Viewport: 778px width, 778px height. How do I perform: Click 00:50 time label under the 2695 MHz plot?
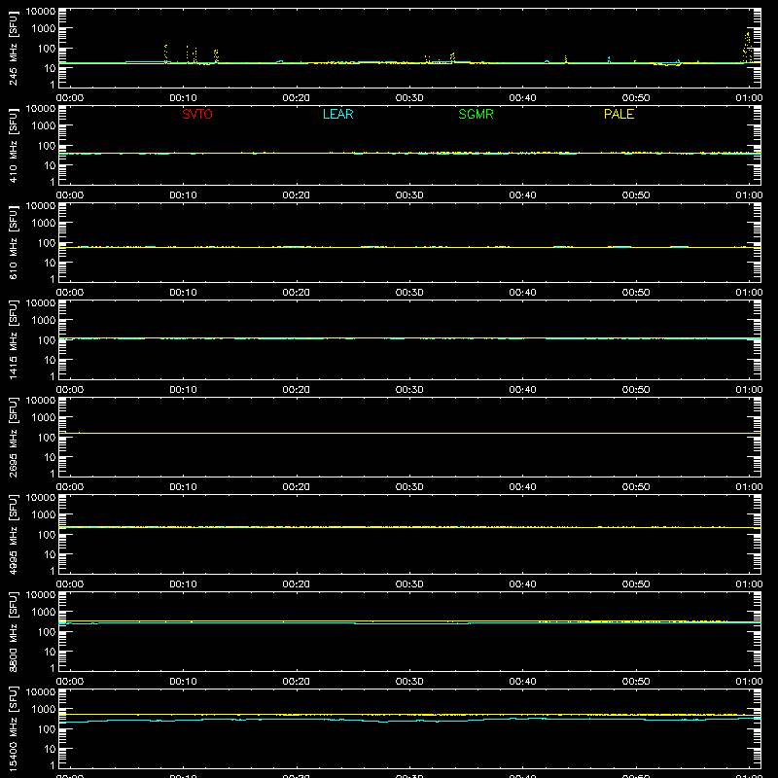tap(636, 487)
